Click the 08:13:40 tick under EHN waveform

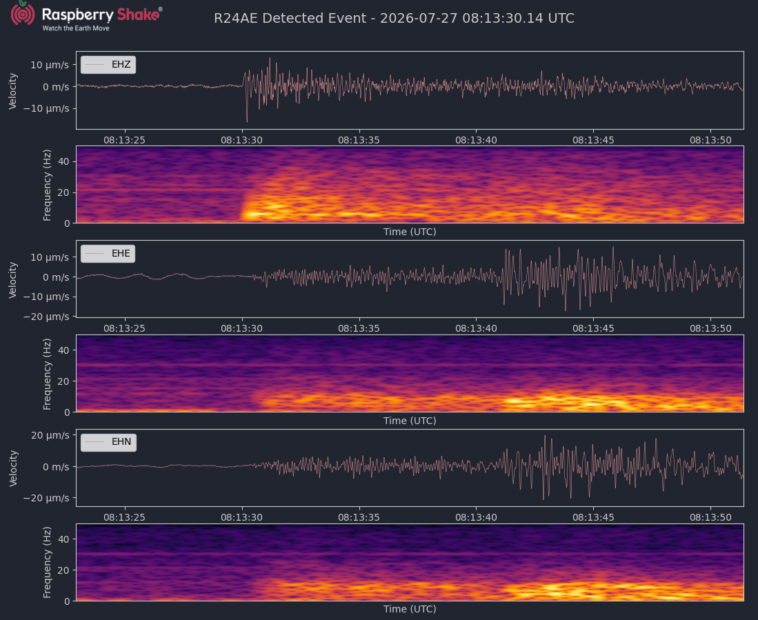coord(476,517)
